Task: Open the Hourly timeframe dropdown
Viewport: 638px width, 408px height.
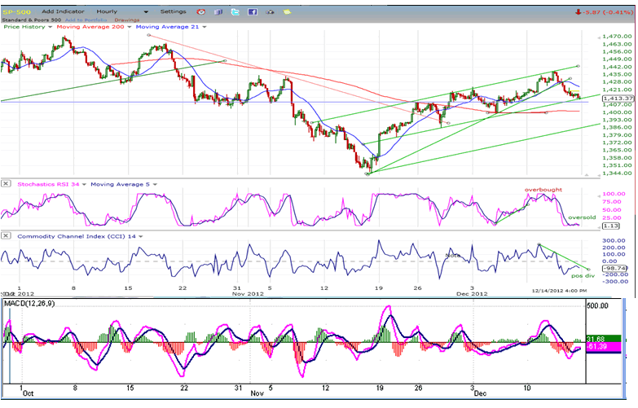Action: [x=146, y=12]
